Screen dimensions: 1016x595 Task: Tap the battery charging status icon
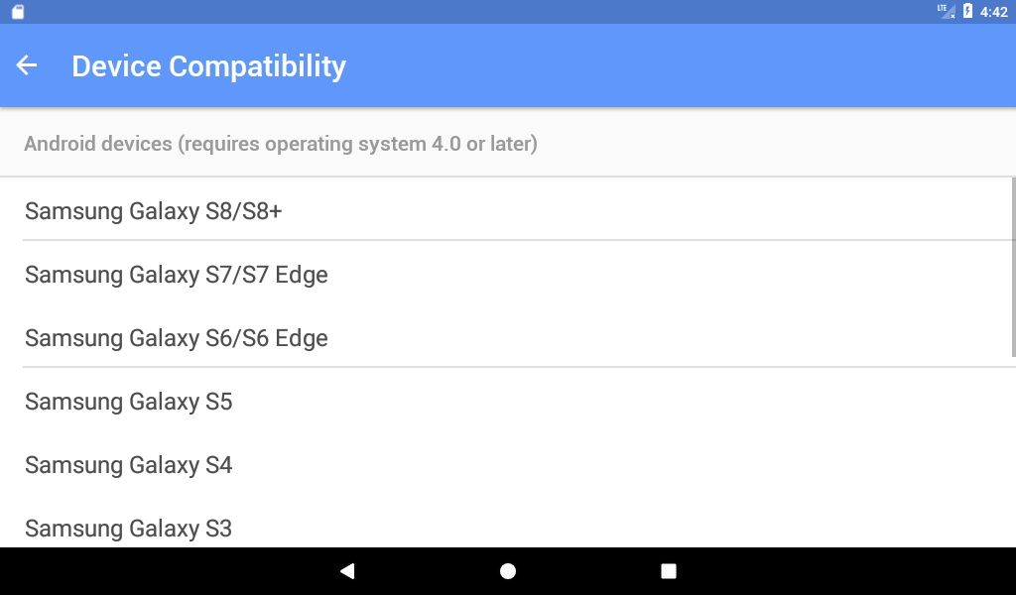click(967, 11)
